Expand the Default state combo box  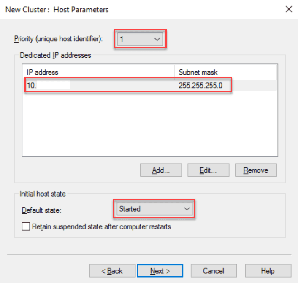pyautogui.click(x=154, y=209)
